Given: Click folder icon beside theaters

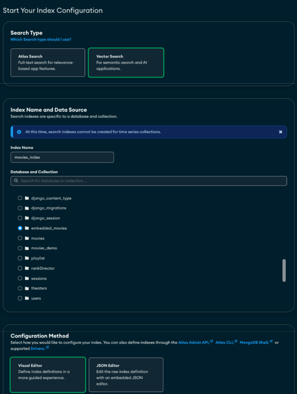Looking at the screenshot, I should (27, 288).
